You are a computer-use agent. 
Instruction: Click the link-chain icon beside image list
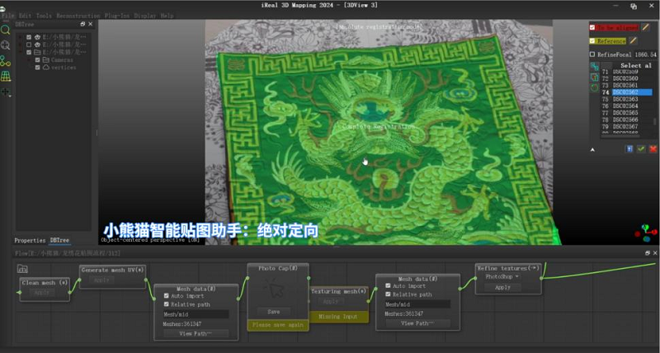click(594, 67)
